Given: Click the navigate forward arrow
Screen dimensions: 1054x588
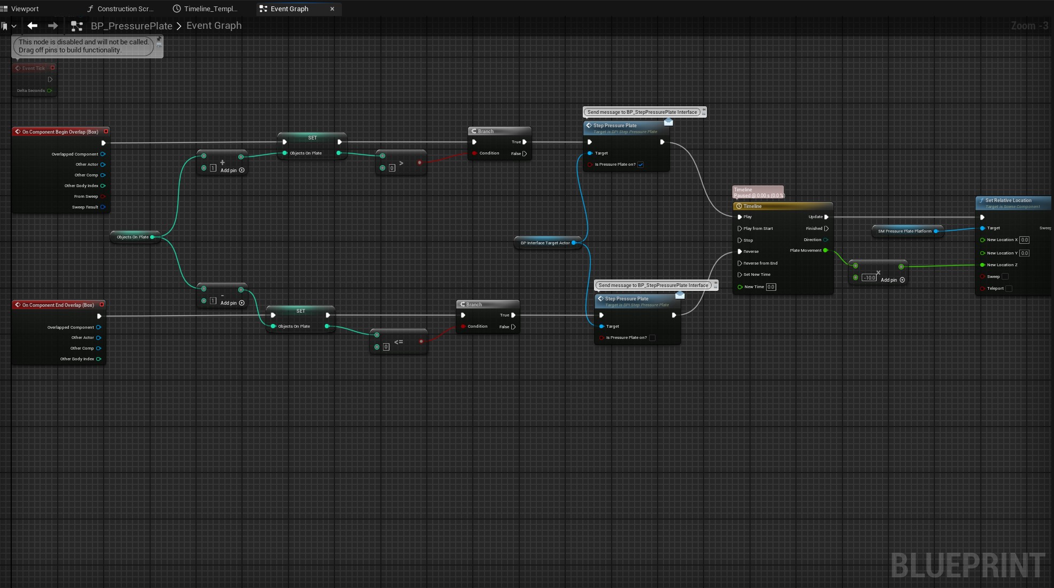Looking at the screenshot, I should click(53, 26).
